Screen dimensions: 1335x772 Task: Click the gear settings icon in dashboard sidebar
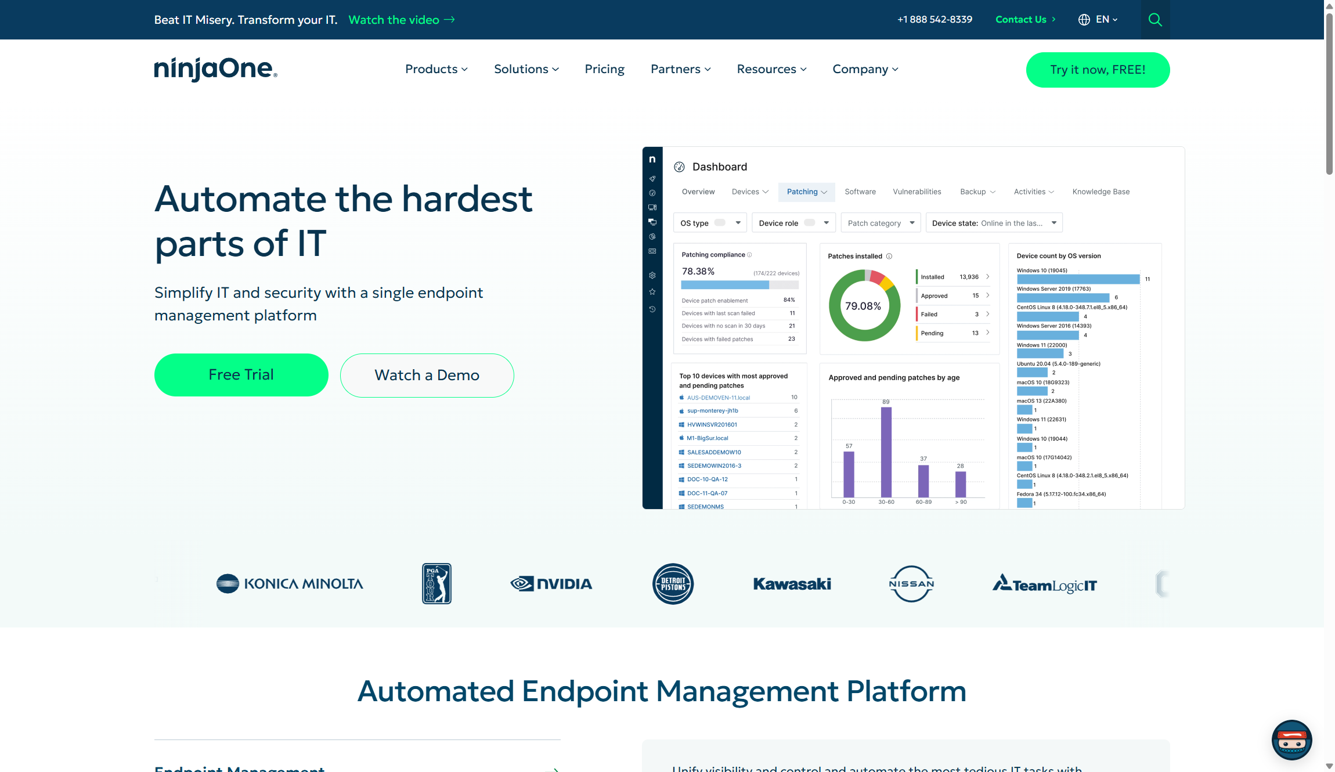tap(652, 275)
